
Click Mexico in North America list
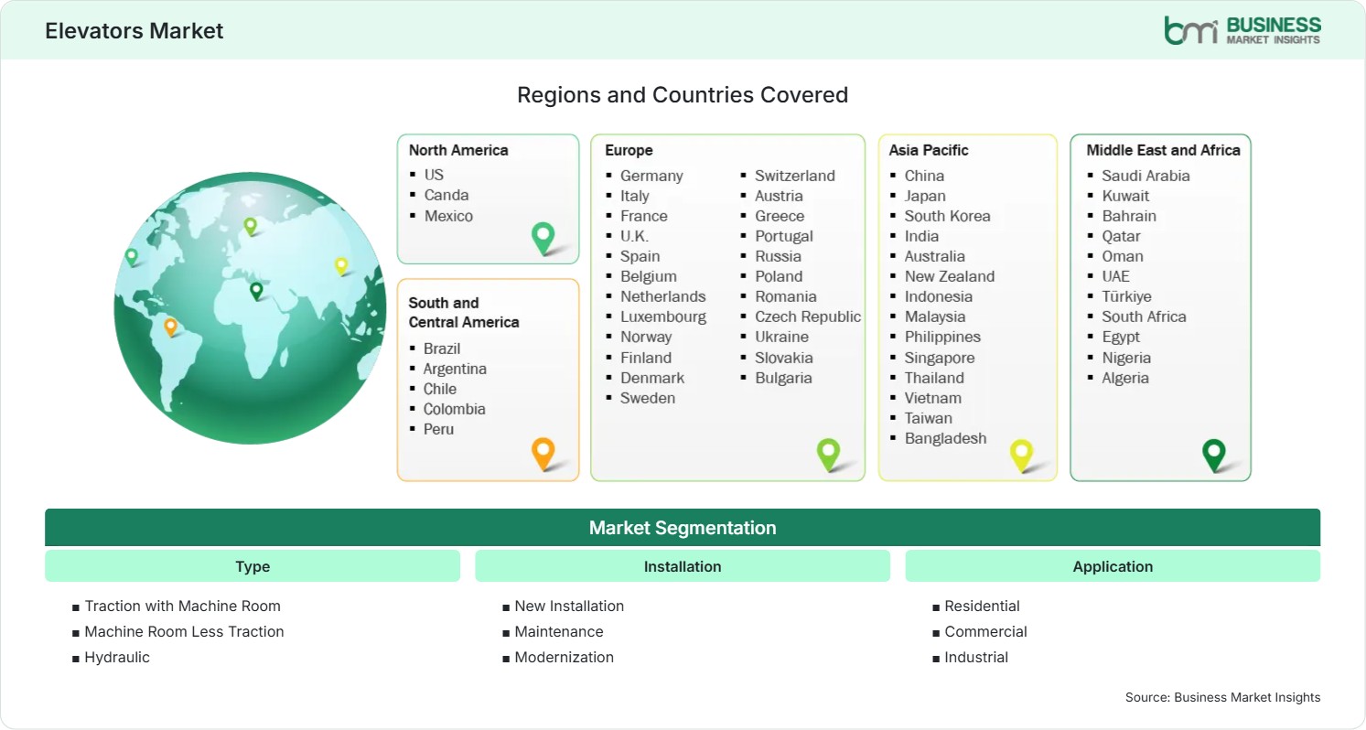[448, 216]
